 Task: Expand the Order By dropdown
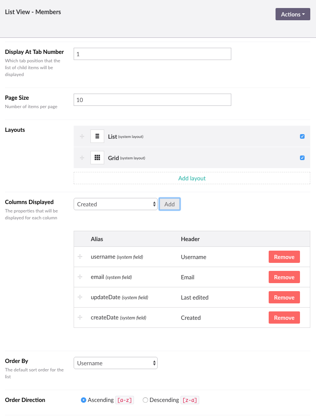(115, 363)
